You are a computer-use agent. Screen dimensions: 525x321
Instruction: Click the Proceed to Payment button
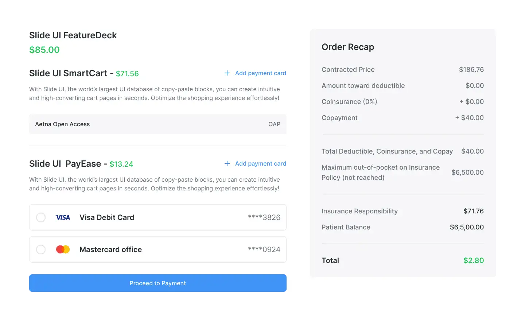(158, 283)
